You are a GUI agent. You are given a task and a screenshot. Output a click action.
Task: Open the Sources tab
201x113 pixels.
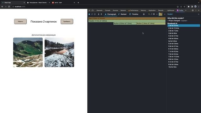[x=115, y=10]
